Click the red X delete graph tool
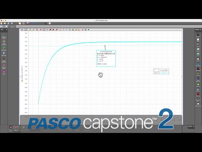The image size is (202, 152). (76, 30)
